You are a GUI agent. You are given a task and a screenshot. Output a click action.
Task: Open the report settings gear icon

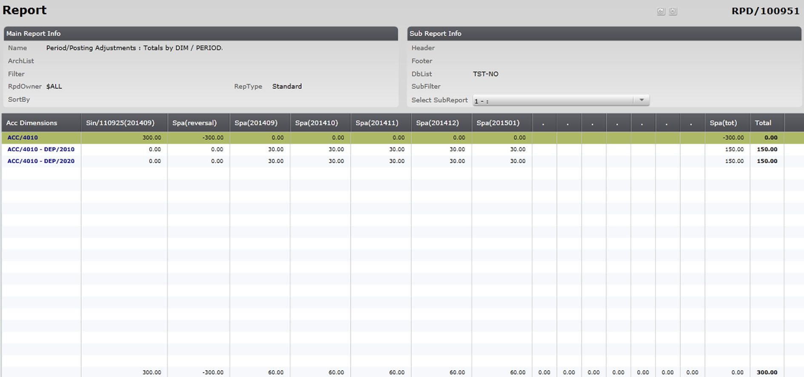click(673, 11)
